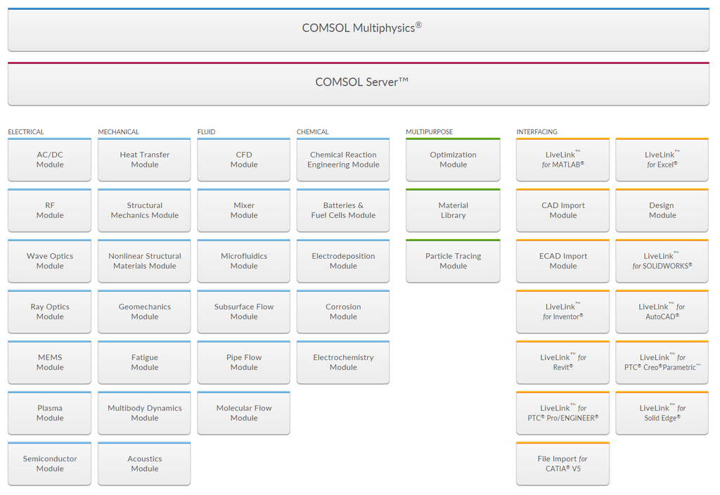The image size is (720, 495).
Task: Open the Semiconductor Module tile
Action: [50, 464]
